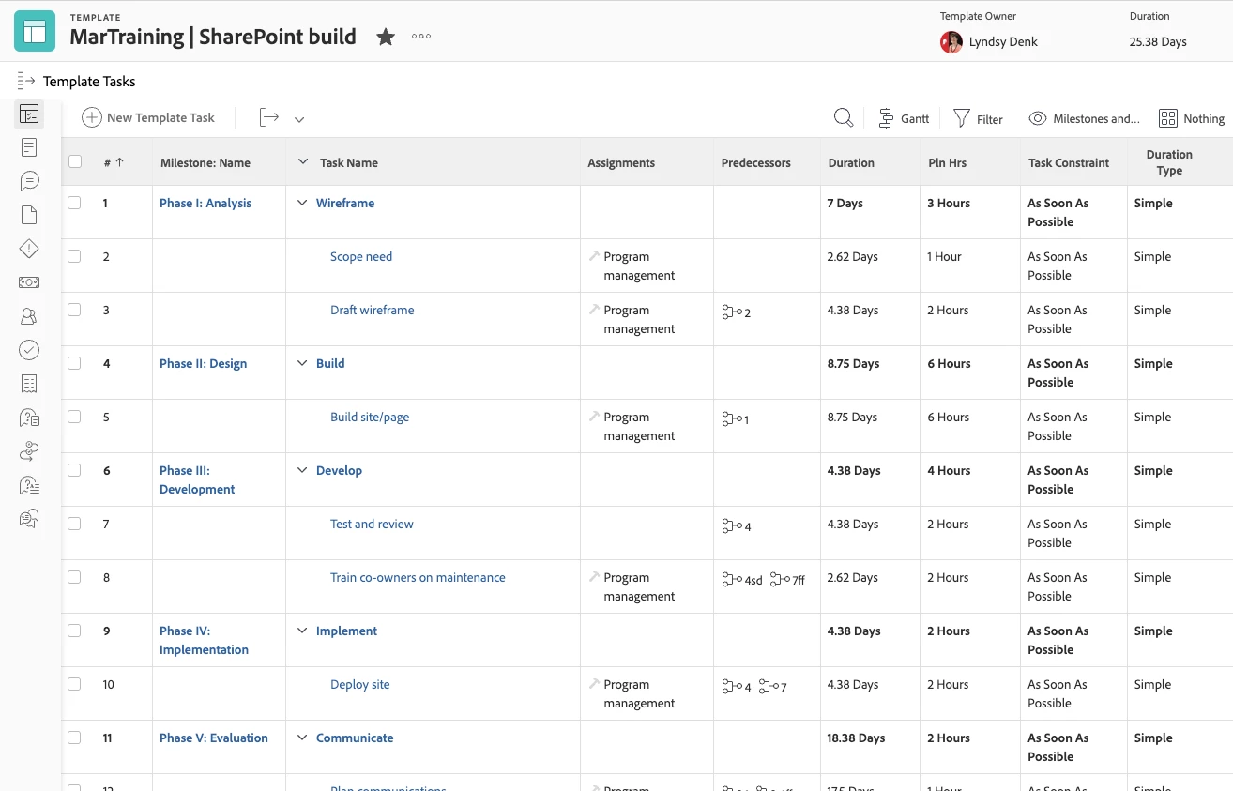This screenshot has height=791, width=1233.
Task: Collapse the Develop parent task
Action: tap(302, 470)
